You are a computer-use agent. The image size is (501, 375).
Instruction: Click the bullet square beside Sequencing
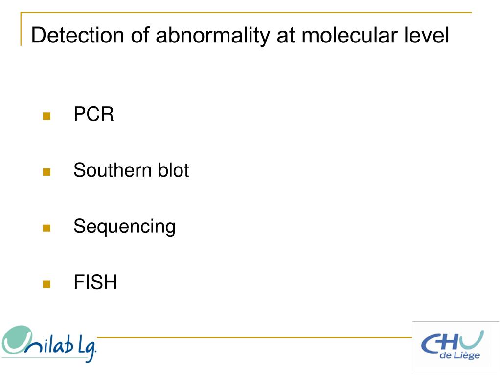(46, 228)
